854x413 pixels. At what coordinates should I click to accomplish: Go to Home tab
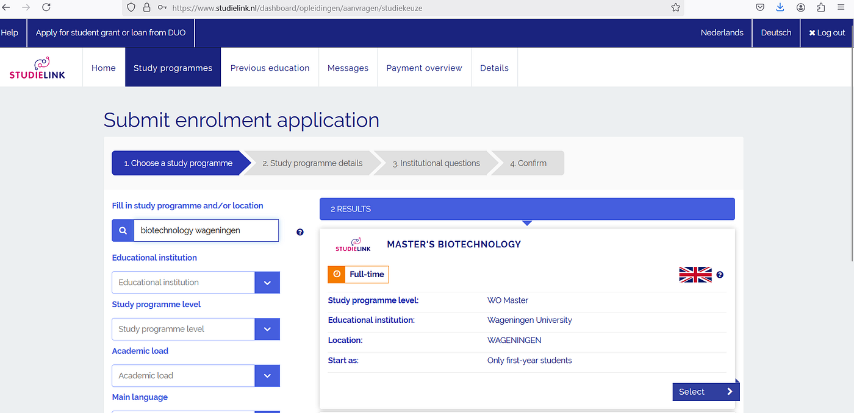click(104, 68)
